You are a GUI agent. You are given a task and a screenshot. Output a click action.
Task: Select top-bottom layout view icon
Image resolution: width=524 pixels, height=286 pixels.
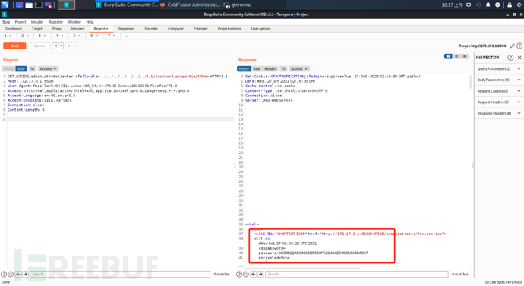click(456, 56)
